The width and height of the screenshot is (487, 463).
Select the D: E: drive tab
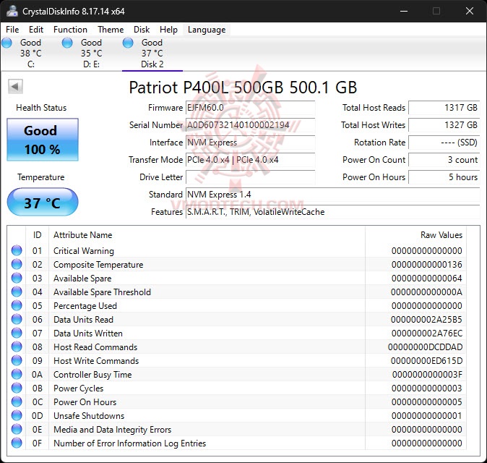[91, 54]
